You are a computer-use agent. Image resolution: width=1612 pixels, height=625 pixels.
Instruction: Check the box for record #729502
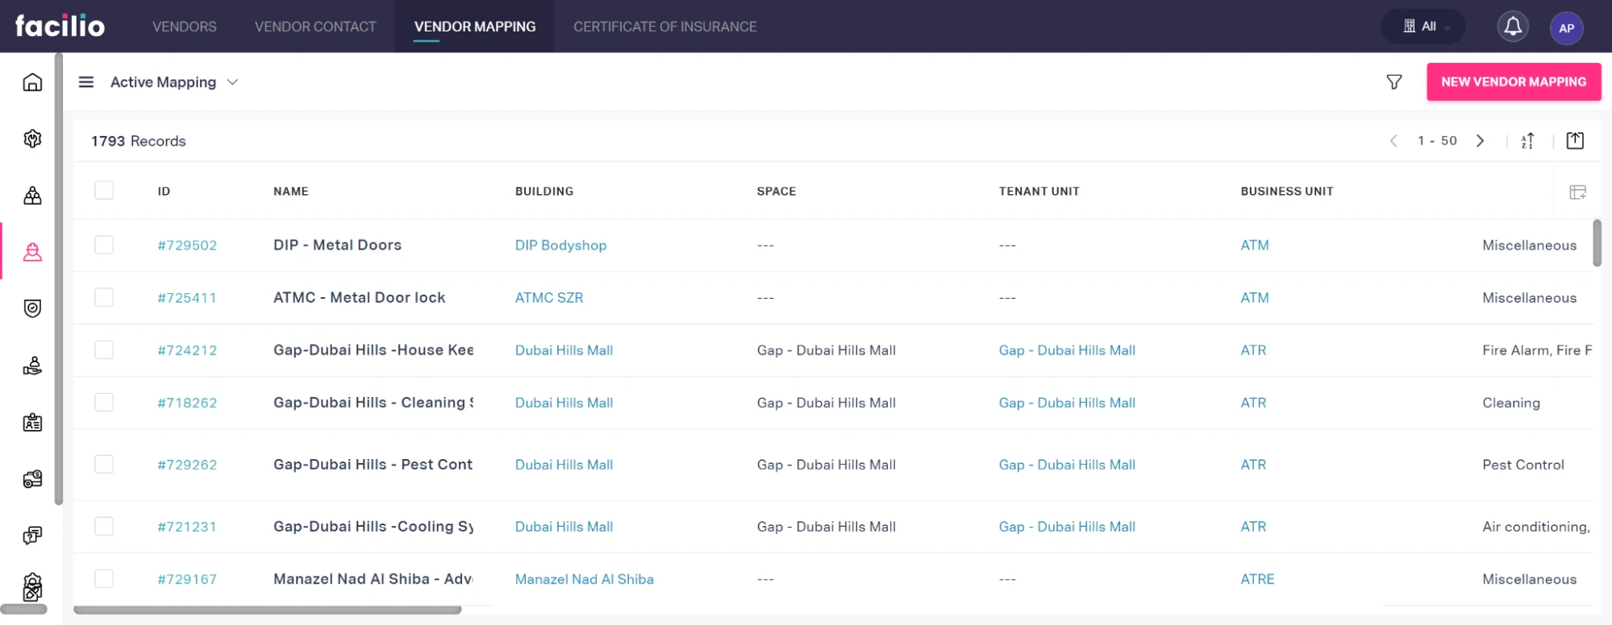[104, 245]
